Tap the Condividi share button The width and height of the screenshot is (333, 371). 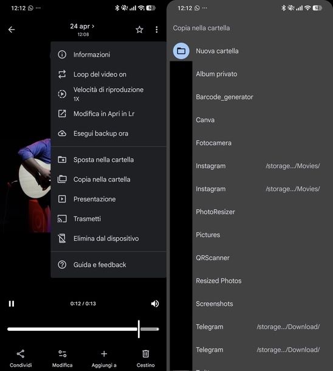[x=21, y=358]
